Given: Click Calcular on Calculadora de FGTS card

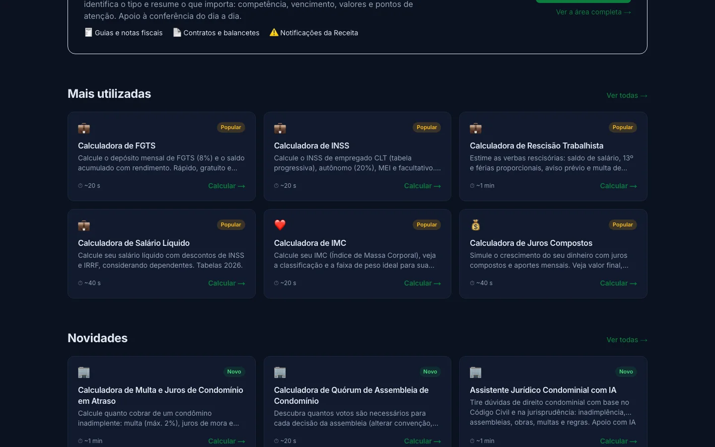Looking at the screenshot, I should [226, 186].
